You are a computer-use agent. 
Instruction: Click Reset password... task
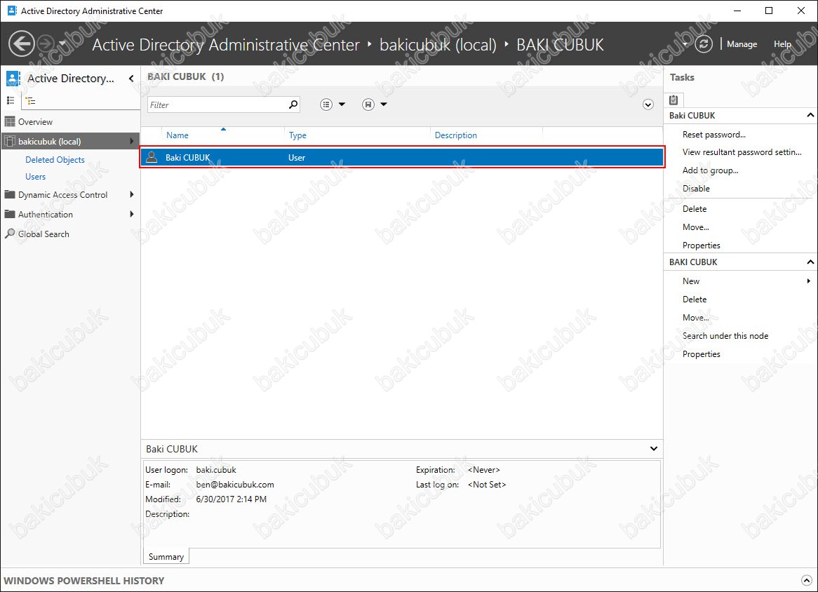713,135
